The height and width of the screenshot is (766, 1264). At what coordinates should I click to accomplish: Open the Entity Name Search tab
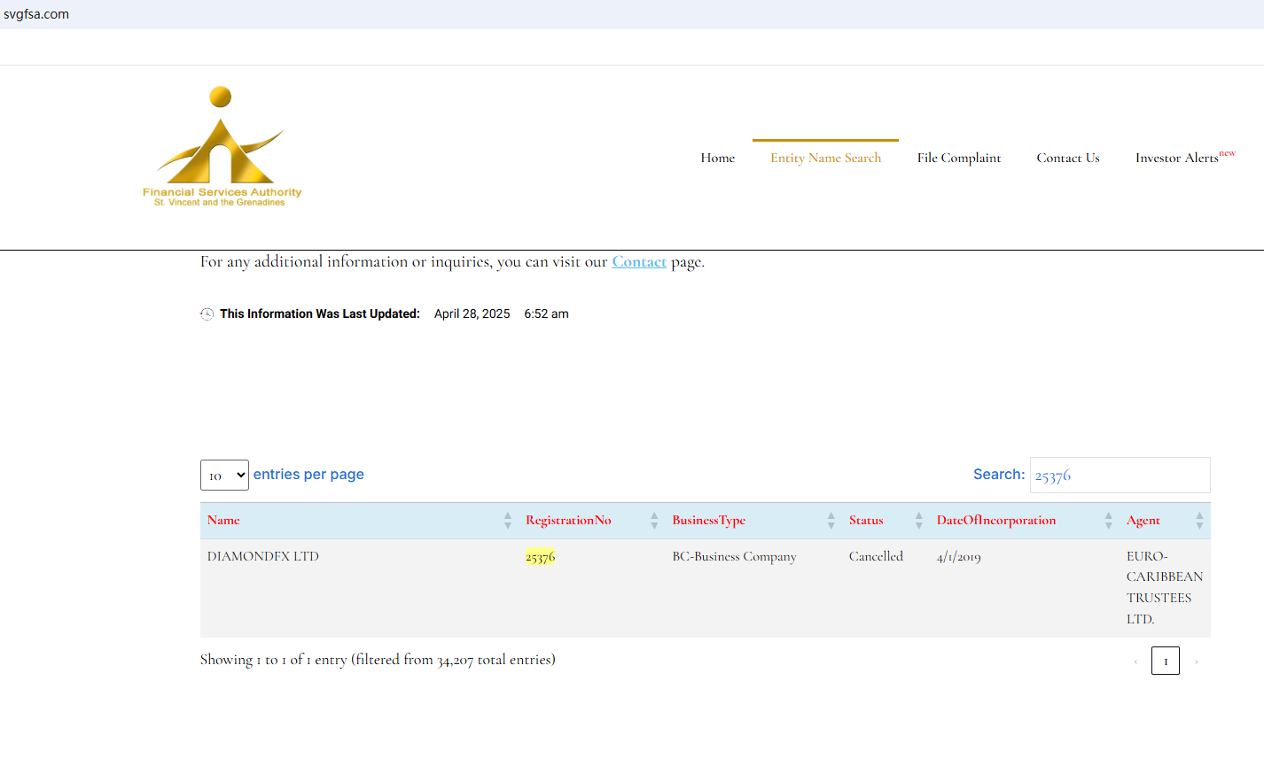click(825, 158)
